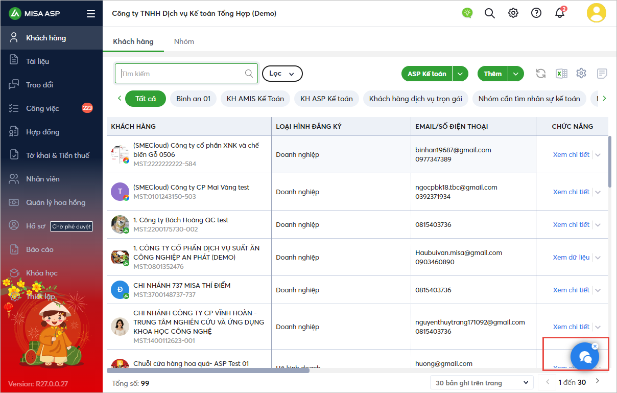This screenshot has height=393, width=617.
Task: Expand actions for Công ty cổ phần XNK row
Action: pos(598,155)
